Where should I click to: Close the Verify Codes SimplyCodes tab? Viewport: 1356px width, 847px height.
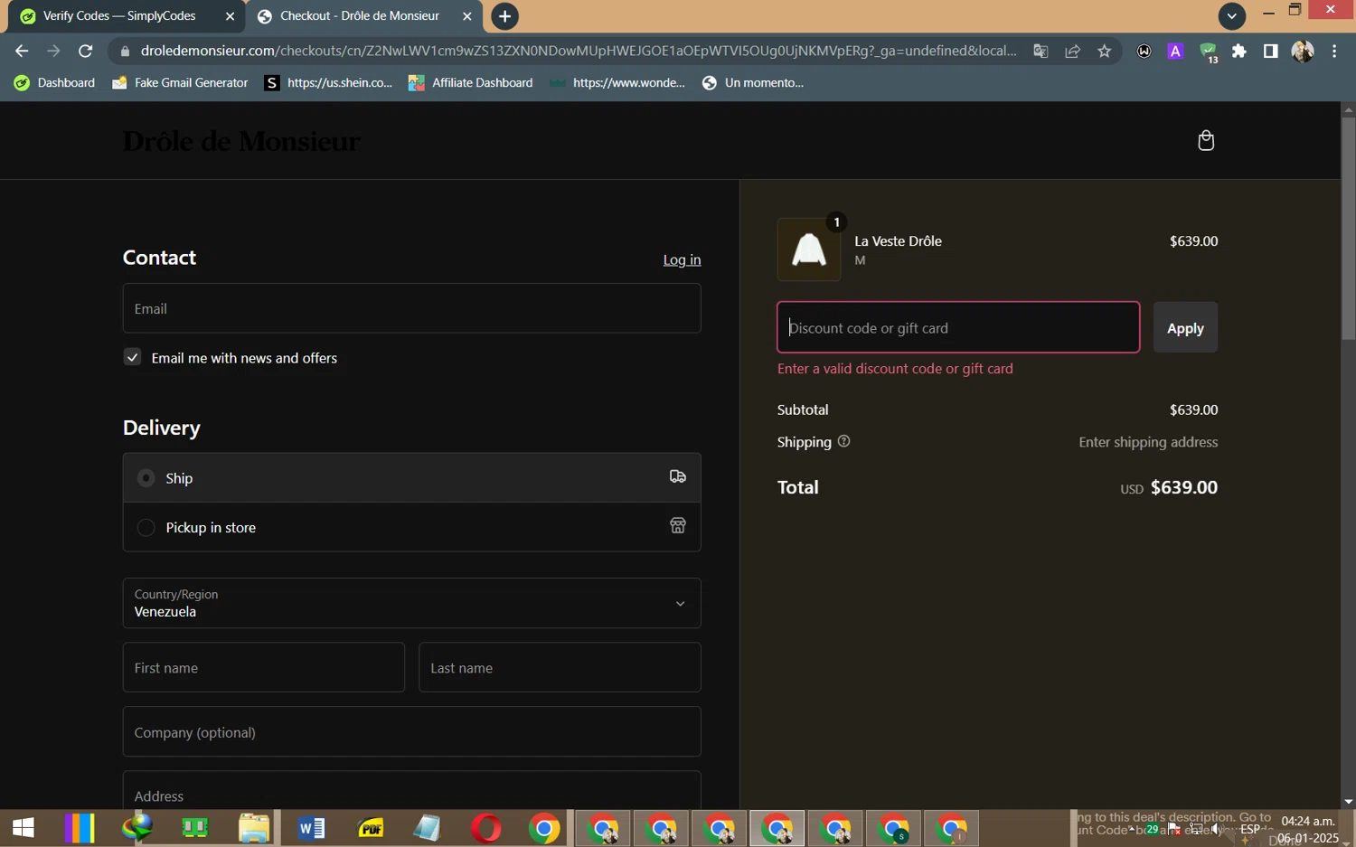coord(230,16)
